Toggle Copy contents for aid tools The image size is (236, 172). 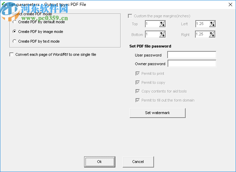click(138, 91)
